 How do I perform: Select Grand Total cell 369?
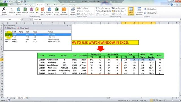pyautogui.click(x=143, y=60)
